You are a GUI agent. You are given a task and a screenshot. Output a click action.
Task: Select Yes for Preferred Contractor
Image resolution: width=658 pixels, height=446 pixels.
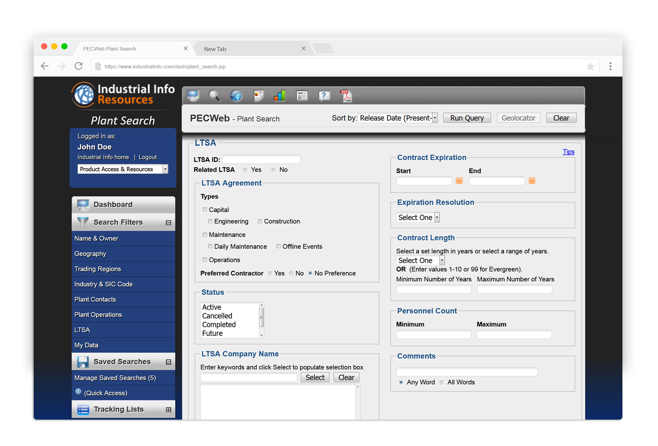tap(270, 273)
